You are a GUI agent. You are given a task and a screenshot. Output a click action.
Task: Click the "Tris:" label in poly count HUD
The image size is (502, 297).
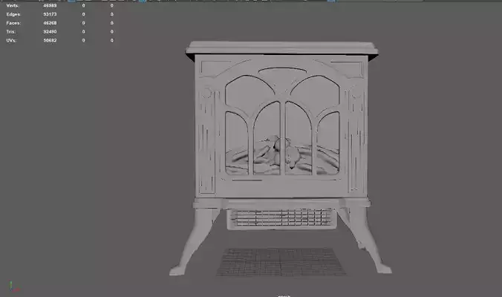[x=10, y=31]
